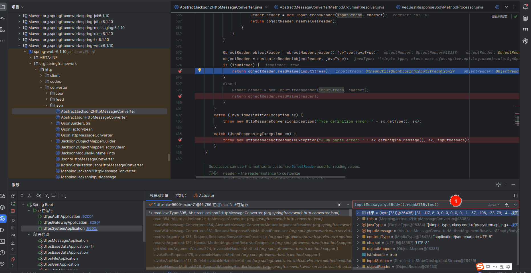Click the Step Over debug icon
The image size is (531, 273).
[x=13, y=235]
